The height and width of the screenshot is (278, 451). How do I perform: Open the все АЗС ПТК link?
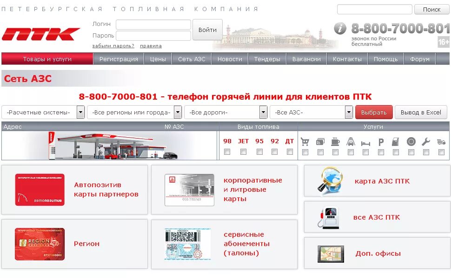coord(377,217)
